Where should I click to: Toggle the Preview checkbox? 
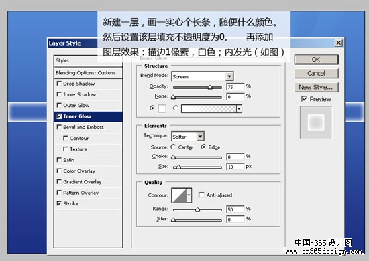304,99
